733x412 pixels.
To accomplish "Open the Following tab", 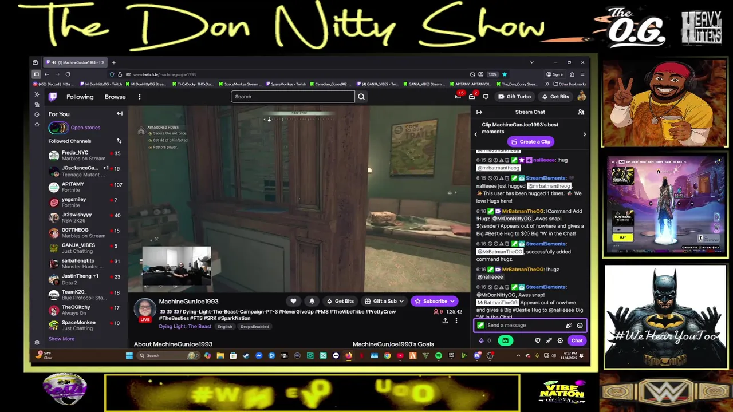I will [80, 97].
